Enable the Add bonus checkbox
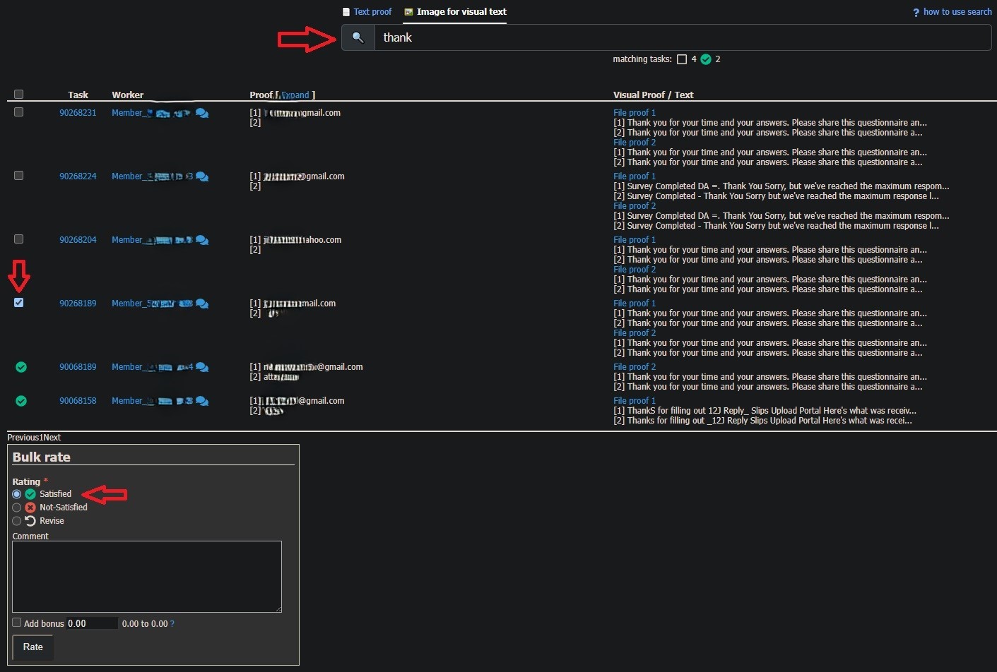The height and width of the screenshot is (672, 997). (17, 623)
